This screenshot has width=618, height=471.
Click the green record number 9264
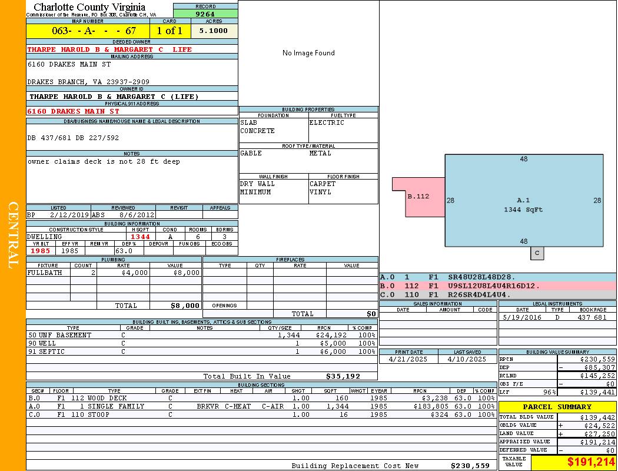coord(205,14)
